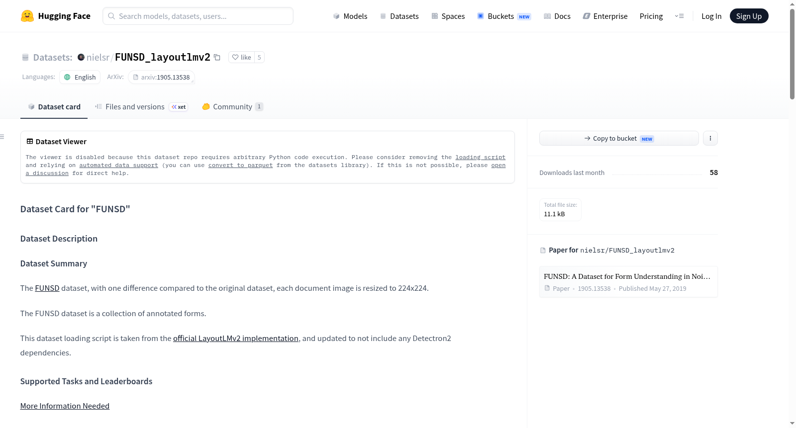Expand the more navigation menu
This screenshot has width=796, height=428.
coord(679,16)
